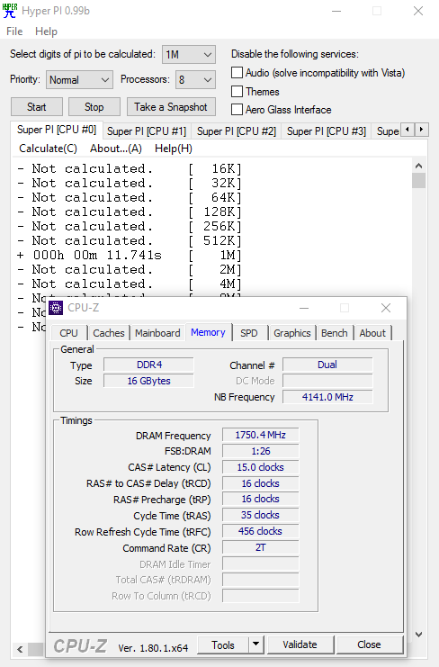Click the Stop button
Screen dimensions: 439x667
pyautogui.click(x=94, y=107)
